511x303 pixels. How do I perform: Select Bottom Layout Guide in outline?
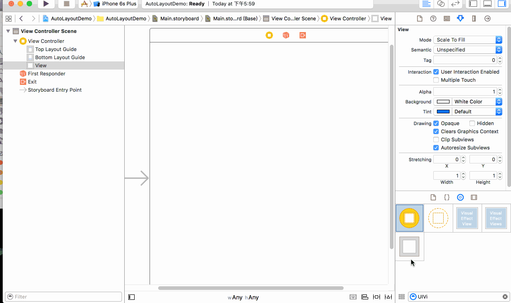[x=60, y=57]
